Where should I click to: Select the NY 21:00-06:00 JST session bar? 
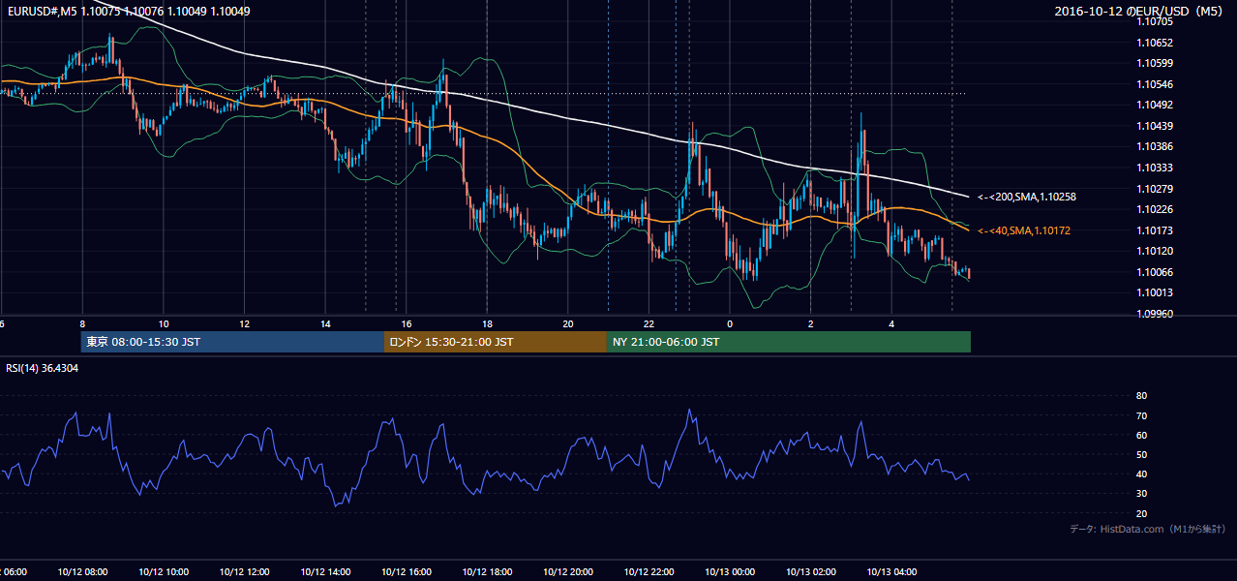(789, 342)
